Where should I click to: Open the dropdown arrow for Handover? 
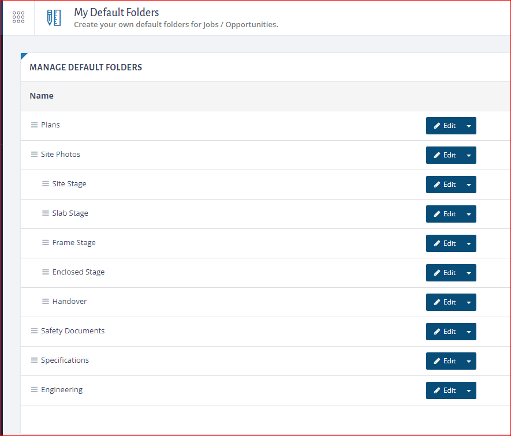(469, 302)
